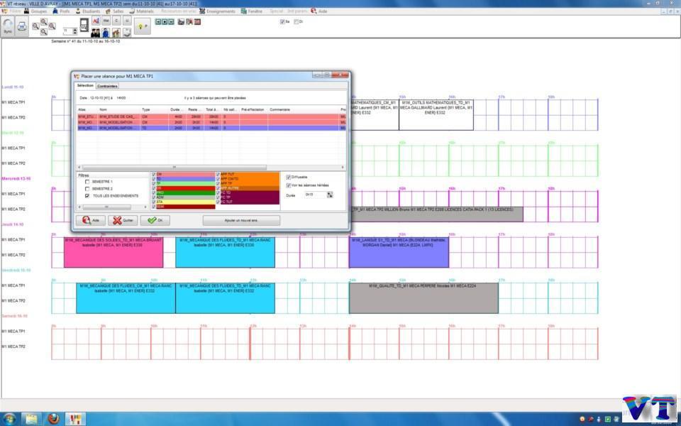This screenshot has width=681, height=426.
Task: Uncheck TOUS LES ENSEIGNEMENTS filter
Action: point(87,195)
